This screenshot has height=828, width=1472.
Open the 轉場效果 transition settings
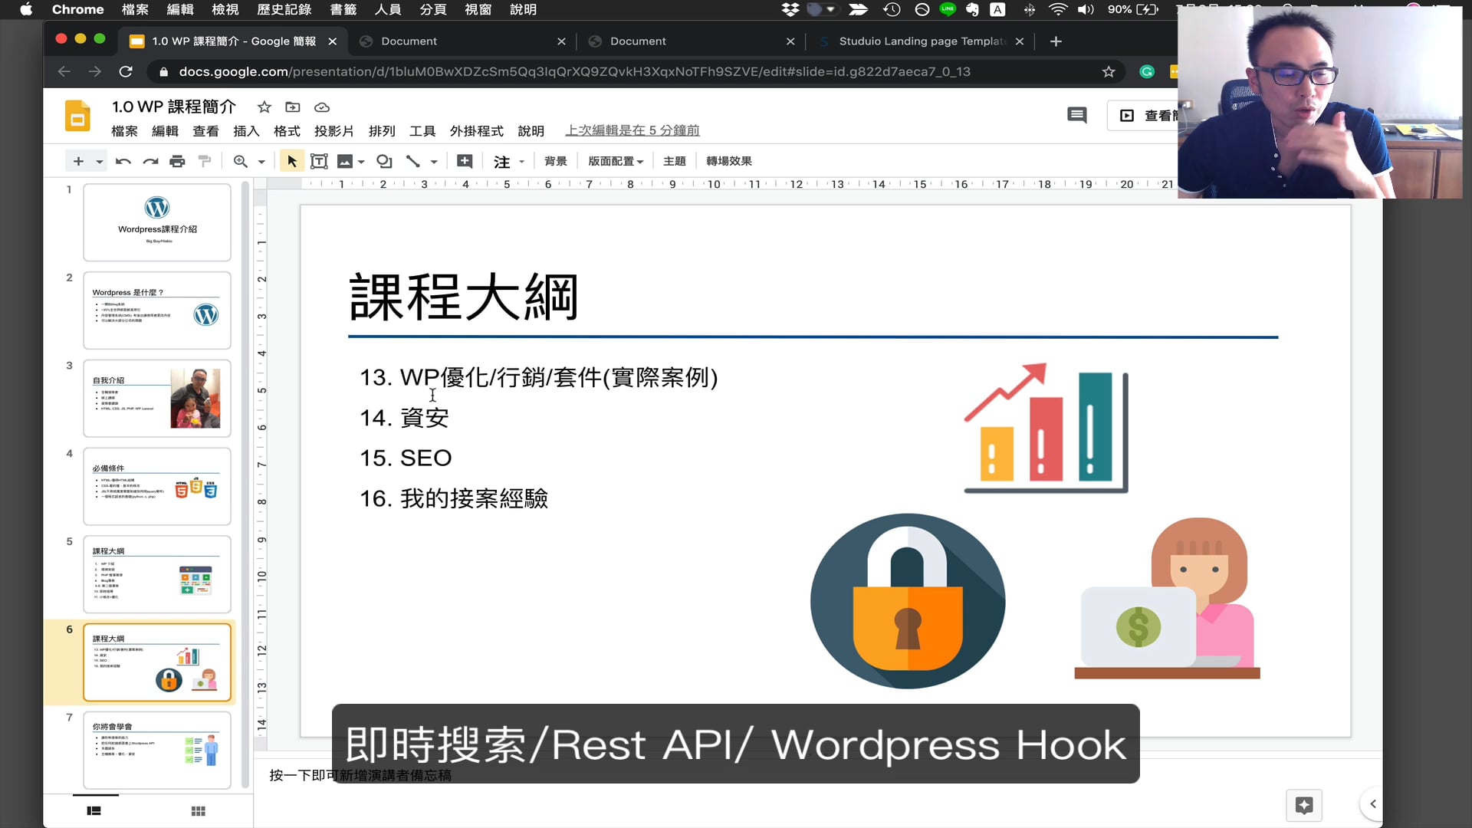728,161
